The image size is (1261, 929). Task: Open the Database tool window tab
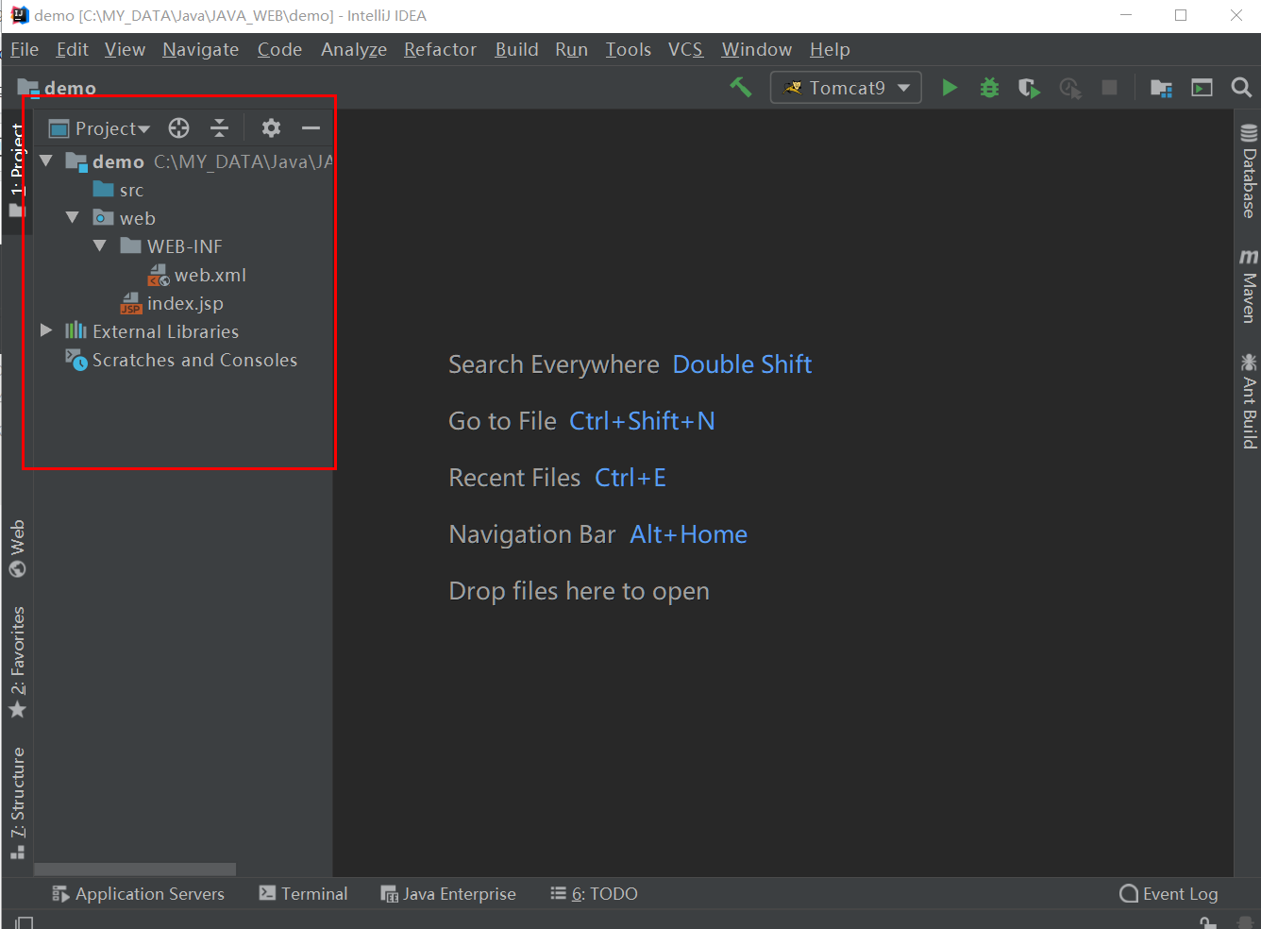coord(1249,171)
